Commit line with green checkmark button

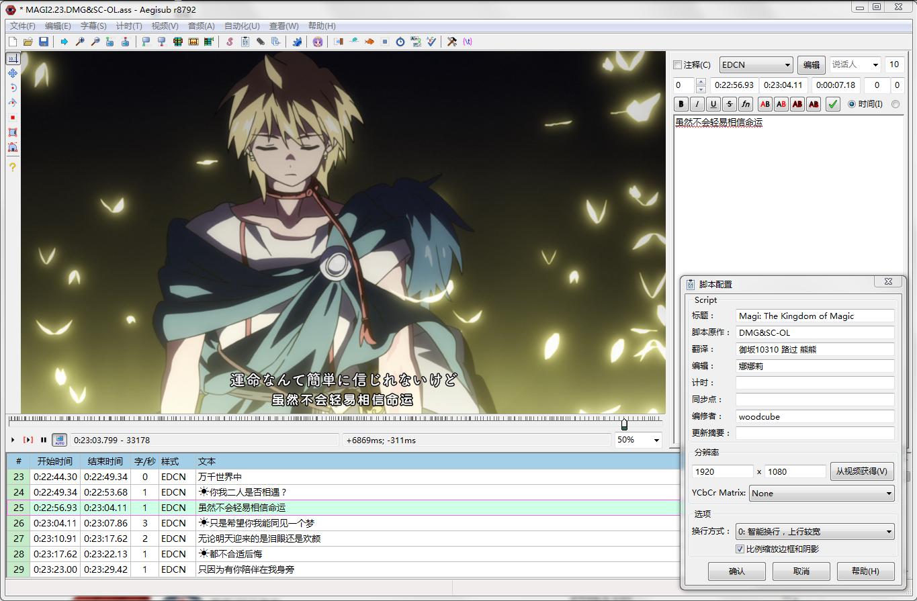[833, 104]
